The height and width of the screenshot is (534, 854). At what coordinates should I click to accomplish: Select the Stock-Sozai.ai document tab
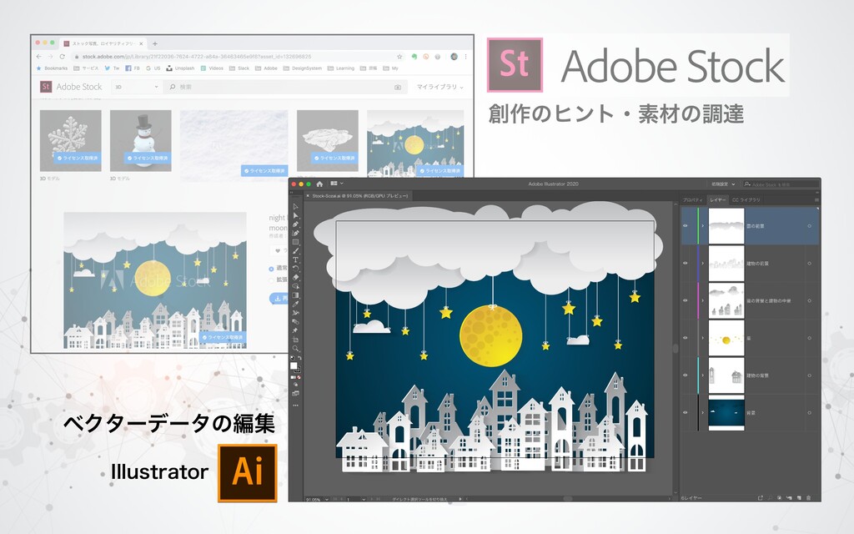point(357,195)
